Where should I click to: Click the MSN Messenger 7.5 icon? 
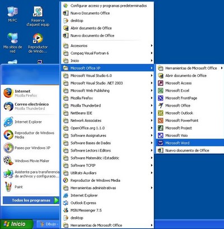point(66,210)
